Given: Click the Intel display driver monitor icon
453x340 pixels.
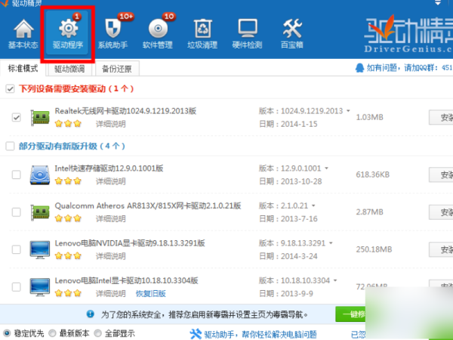Looking at the screenshot, I should tap(40, 287).
